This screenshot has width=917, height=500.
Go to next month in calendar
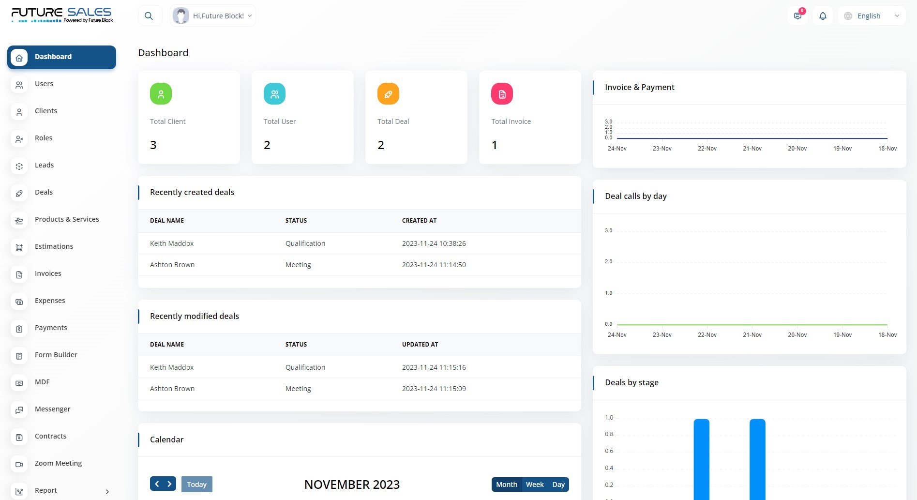169,484
